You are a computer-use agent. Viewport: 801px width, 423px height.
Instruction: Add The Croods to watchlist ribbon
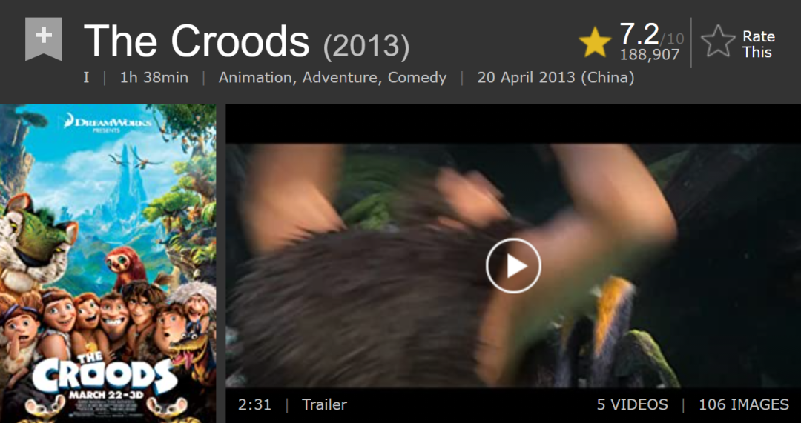pos(44,39)
